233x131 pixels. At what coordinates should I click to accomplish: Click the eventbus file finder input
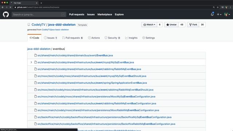[59, 49]
